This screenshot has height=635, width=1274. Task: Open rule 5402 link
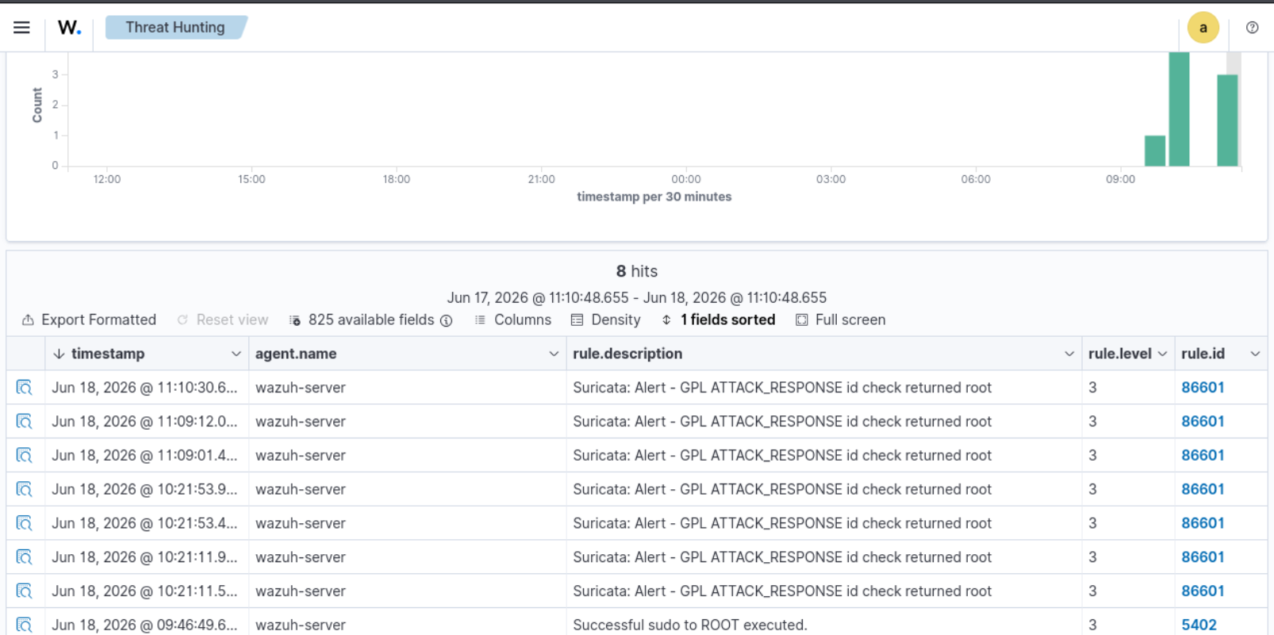pyautogui.click(x=1199, y=625)
